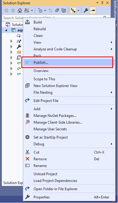
Task: Click the Visual Studio solution icon in tree
Action: (8, 25)
